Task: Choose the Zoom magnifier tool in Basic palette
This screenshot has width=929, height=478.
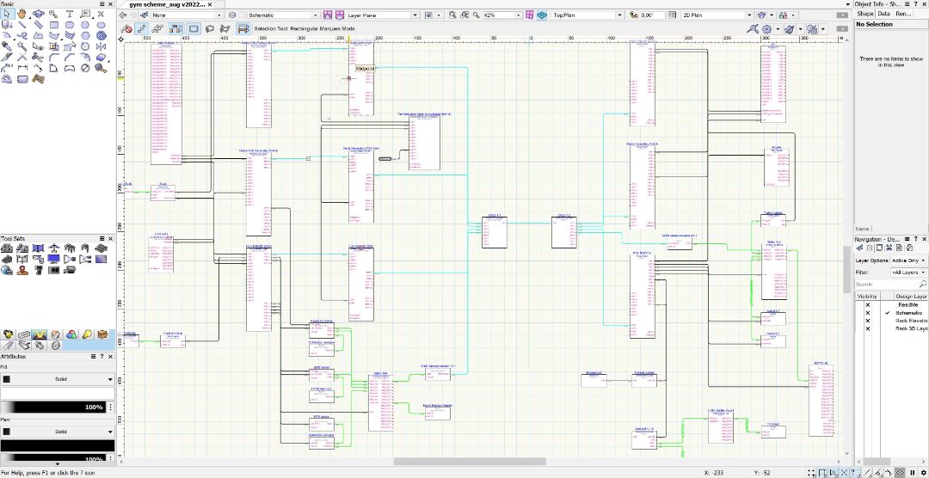Action: tap(53, 15)
